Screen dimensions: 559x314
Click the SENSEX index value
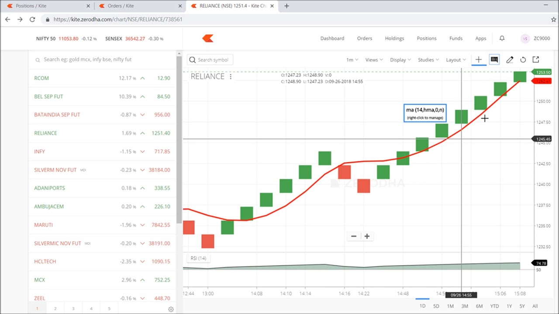point(135,39)
